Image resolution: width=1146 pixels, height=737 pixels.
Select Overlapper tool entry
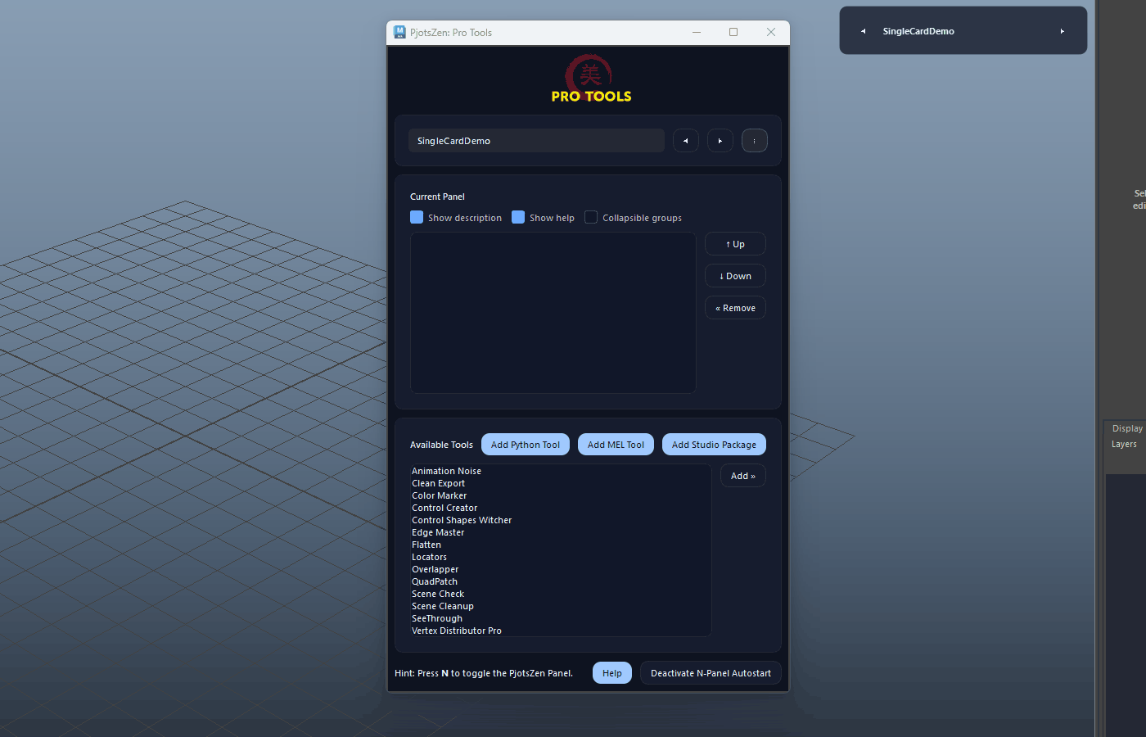435,569
